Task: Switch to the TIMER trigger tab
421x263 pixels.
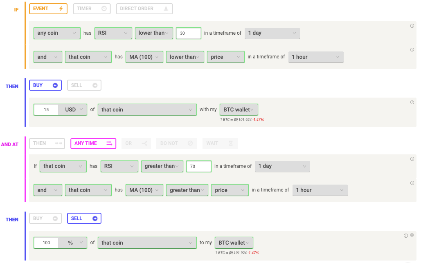Action: pos(92,9)
